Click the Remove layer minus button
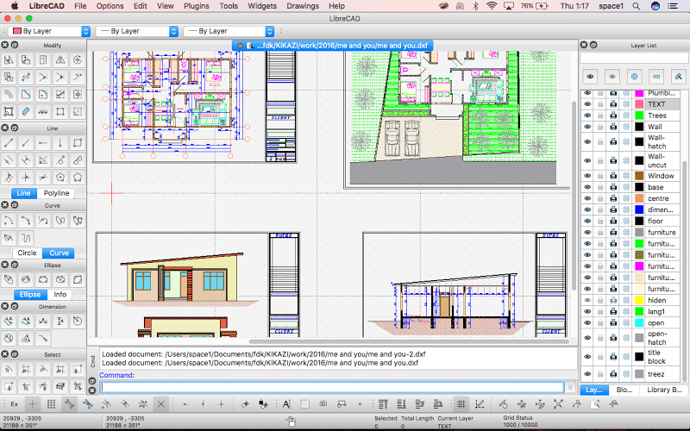The image size is (690, 431). [656, 76]
